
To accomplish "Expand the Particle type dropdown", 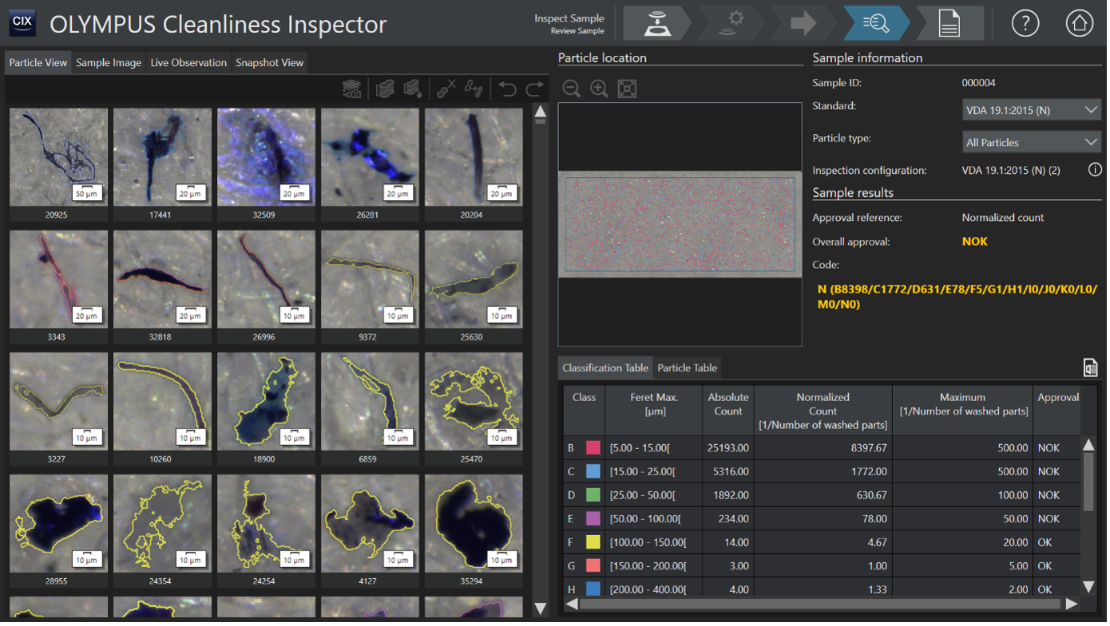I will [1031, 142].
